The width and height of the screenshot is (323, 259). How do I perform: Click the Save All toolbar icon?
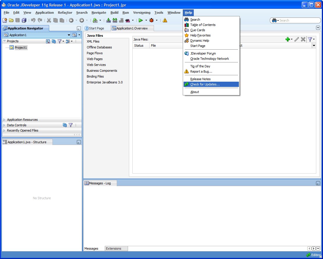tap(24, 20)
